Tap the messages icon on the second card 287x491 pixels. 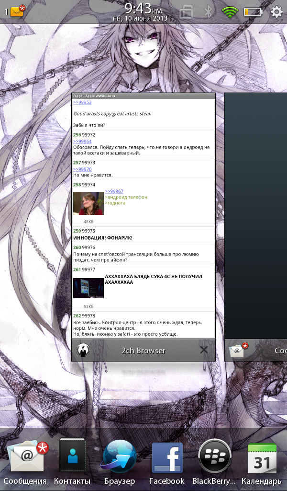tap(238, 350)
